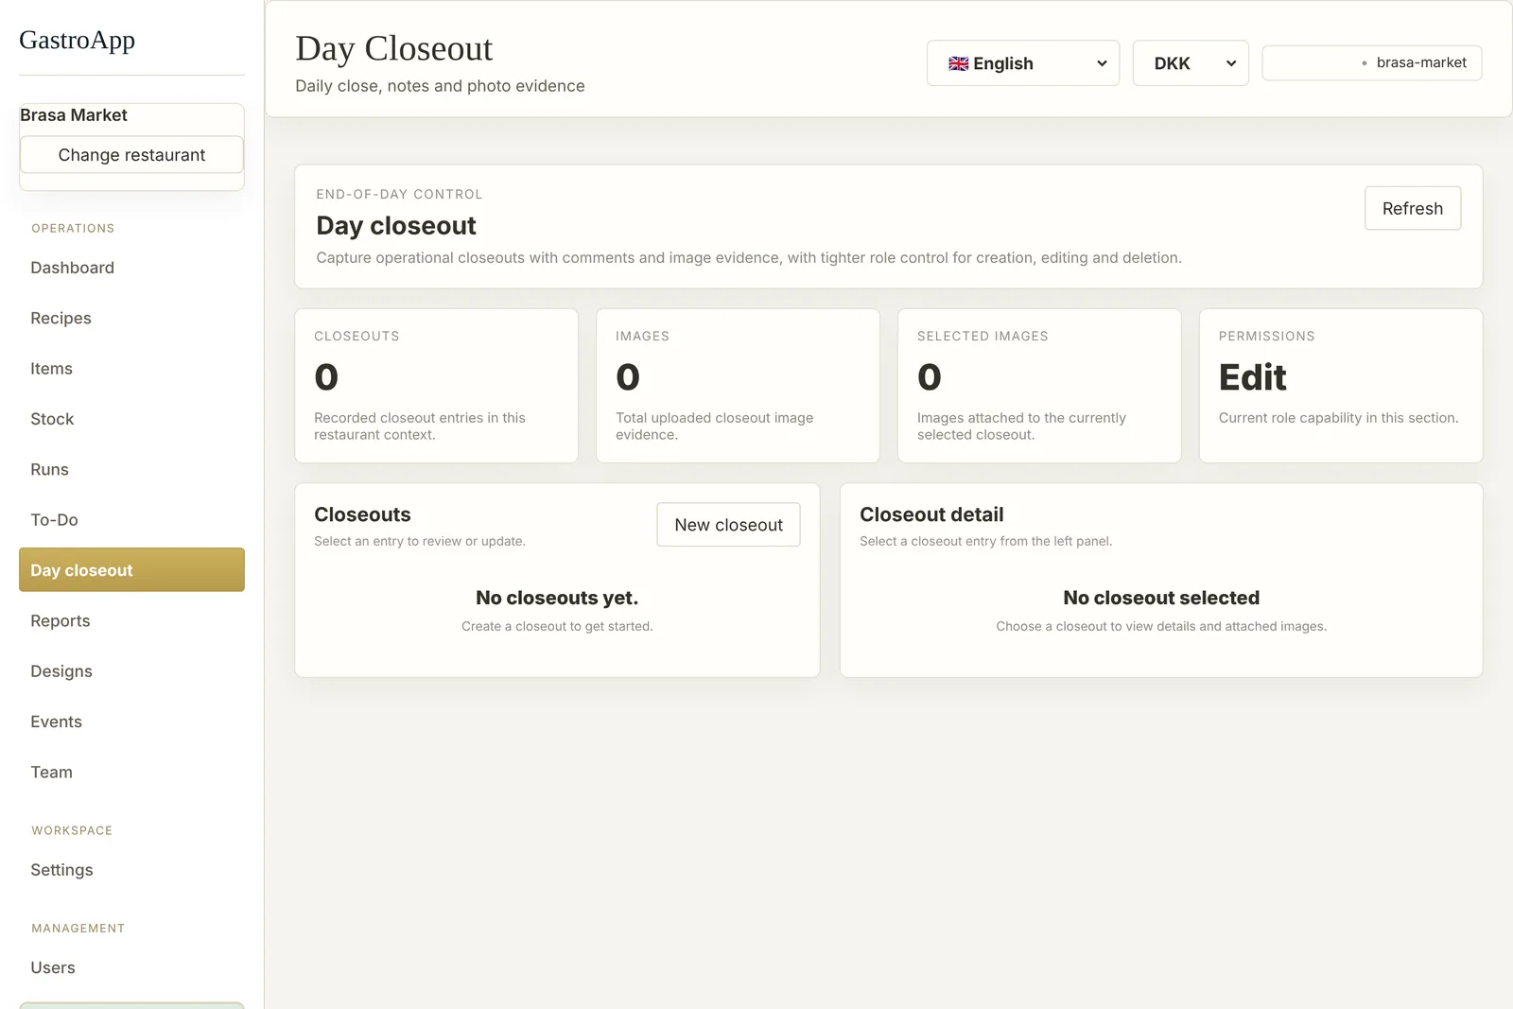This screenshot has height=1009, width=1513.
Task: Click the Change restaurant button
Action: [x=131, y=155]
